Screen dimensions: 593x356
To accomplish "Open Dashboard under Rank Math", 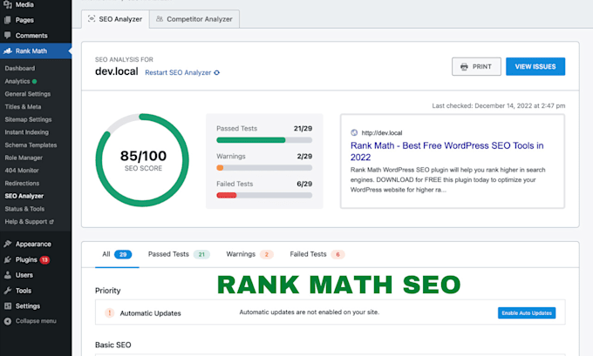I will [x=20, y=69].
